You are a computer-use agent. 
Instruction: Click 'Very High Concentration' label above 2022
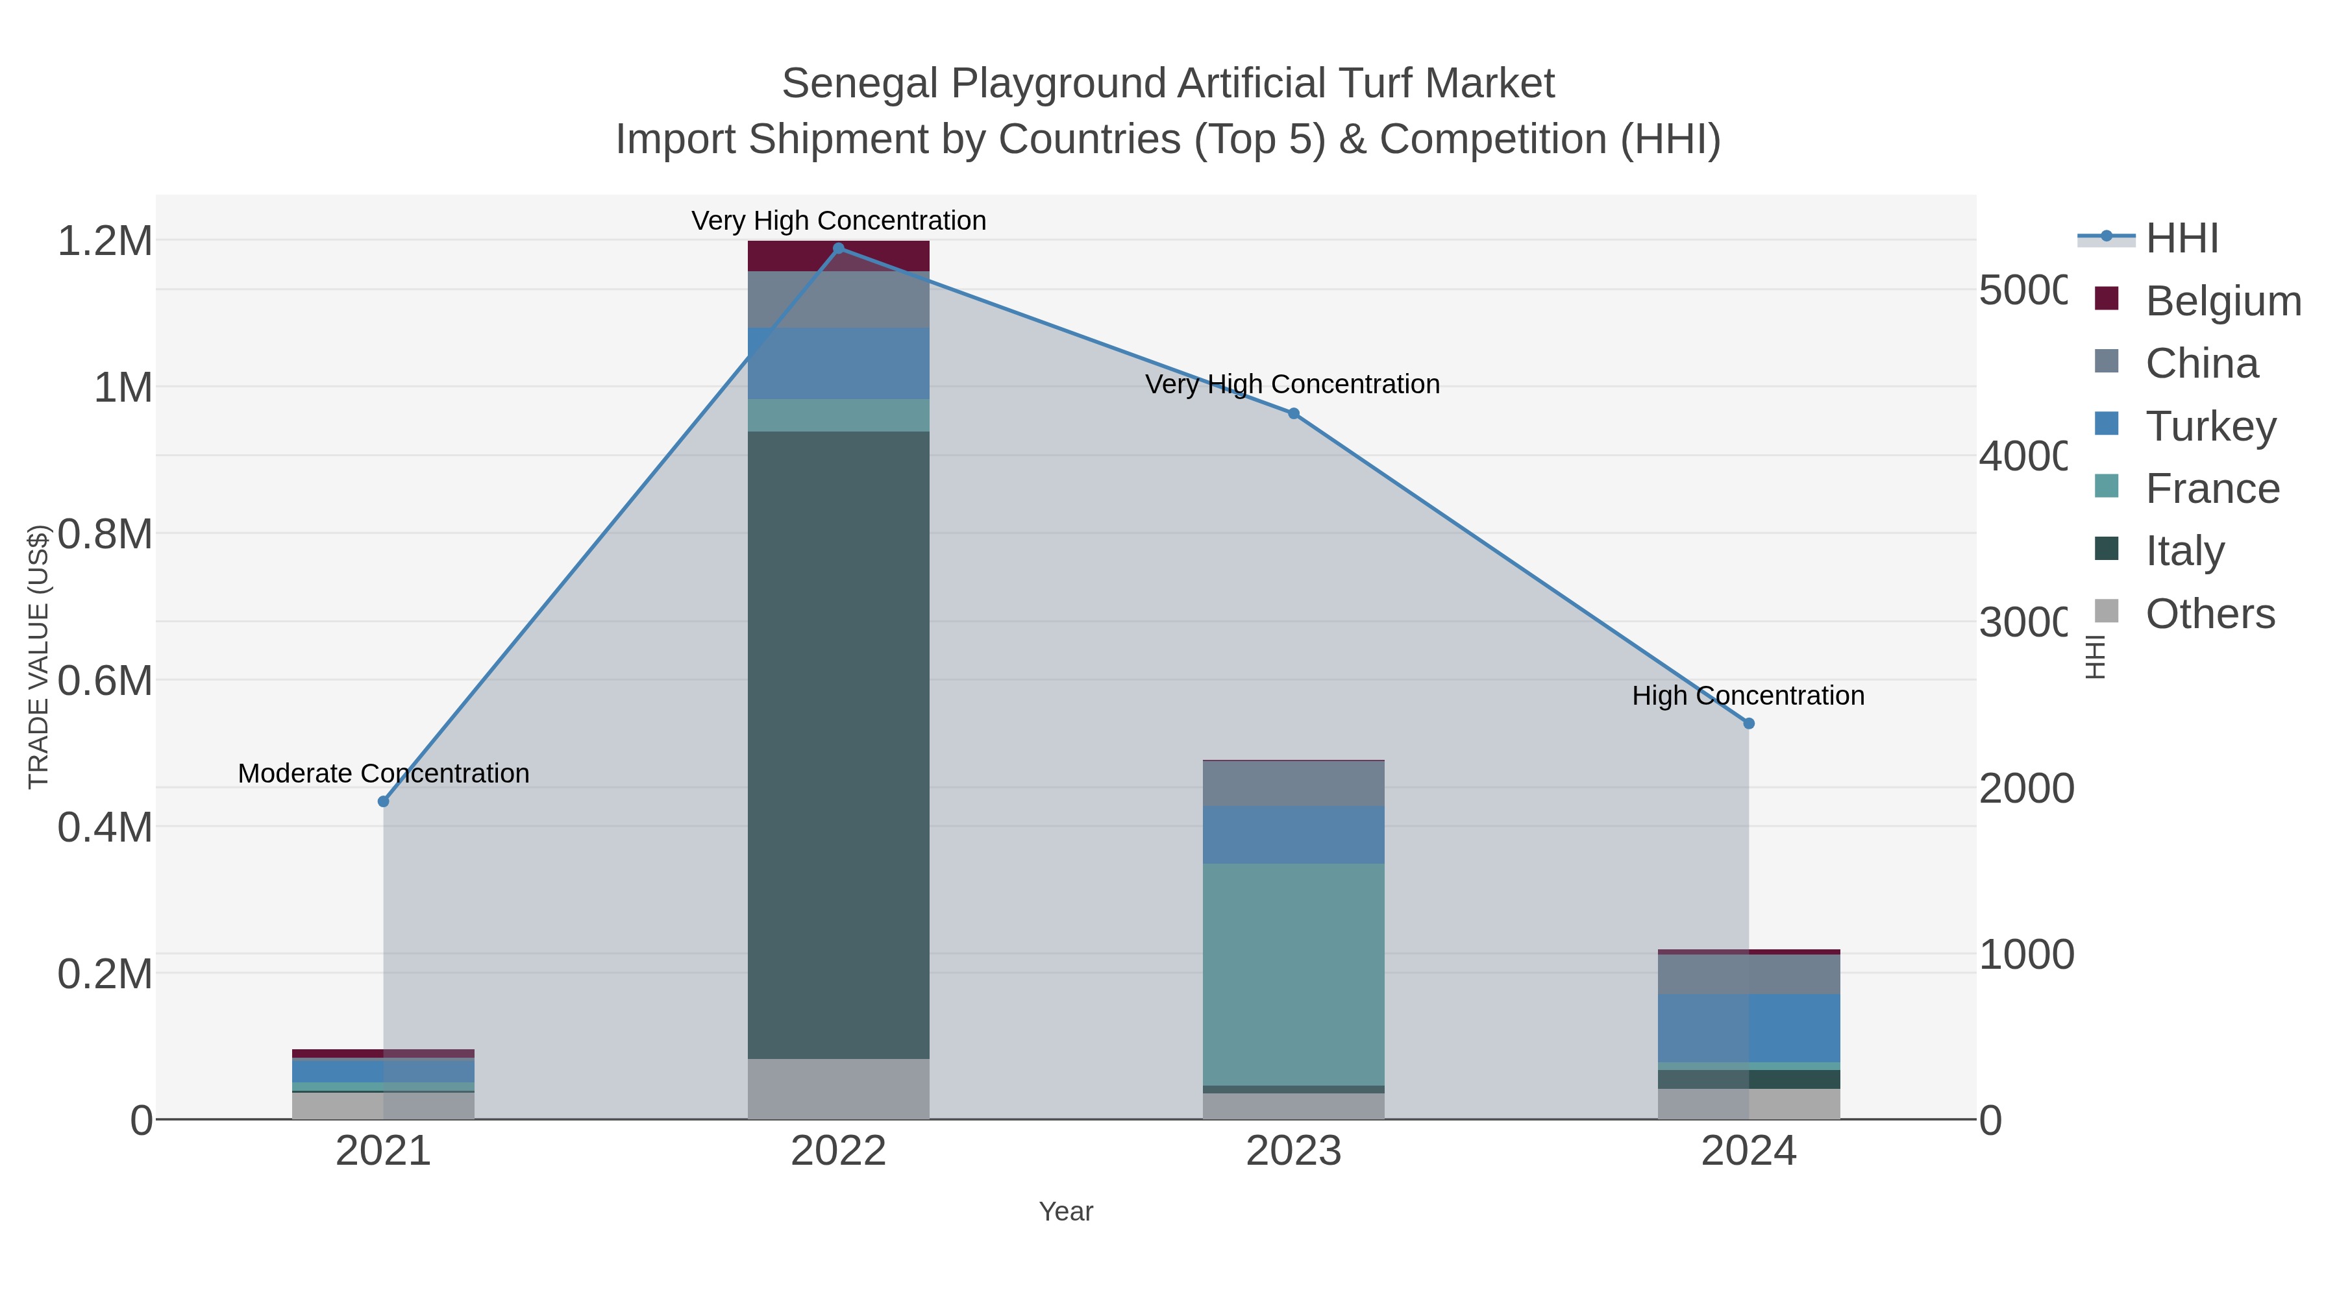coord(838,221)
